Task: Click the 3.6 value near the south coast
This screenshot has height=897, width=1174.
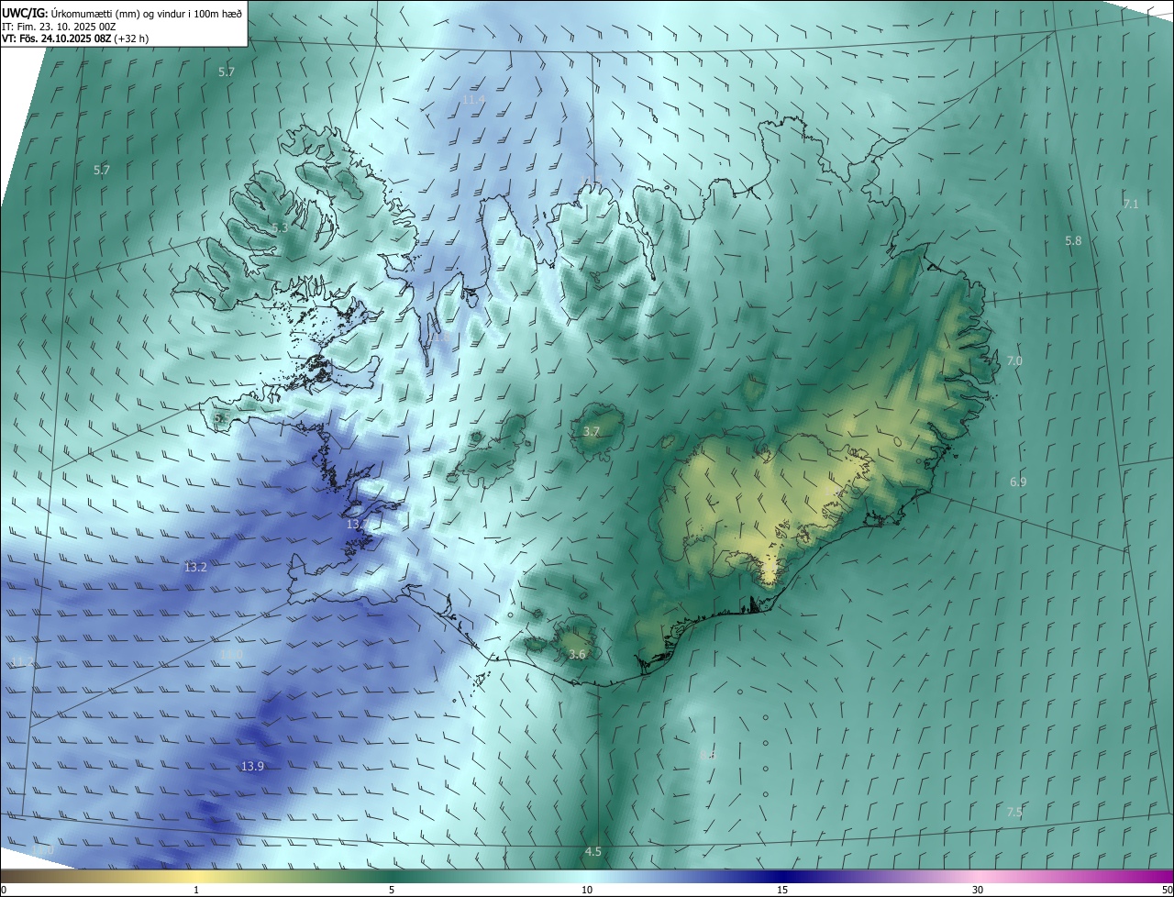Action: coord(577,654)
